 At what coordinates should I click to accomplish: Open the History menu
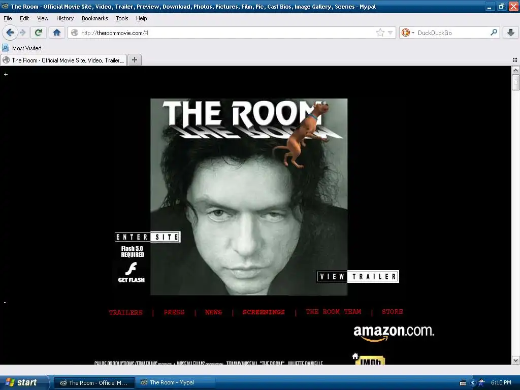pyautogui.click(x=65, y=18)
